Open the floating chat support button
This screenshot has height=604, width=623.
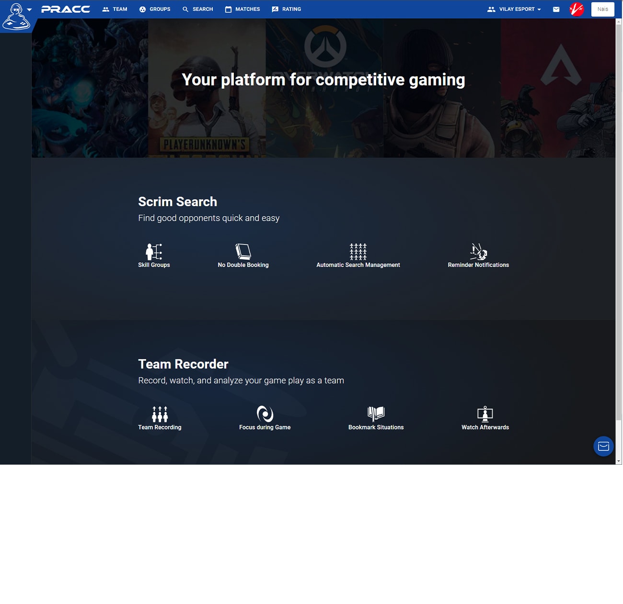pos(603,447)
